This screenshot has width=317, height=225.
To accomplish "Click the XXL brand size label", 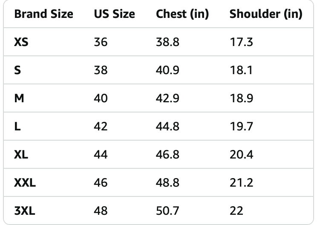I will coord(25,182).
